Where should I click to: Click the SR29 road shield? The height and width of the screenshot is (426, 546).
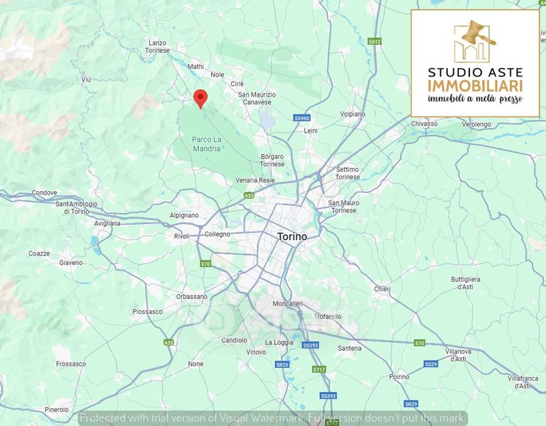pyautogui.click(x=411, y=404)
